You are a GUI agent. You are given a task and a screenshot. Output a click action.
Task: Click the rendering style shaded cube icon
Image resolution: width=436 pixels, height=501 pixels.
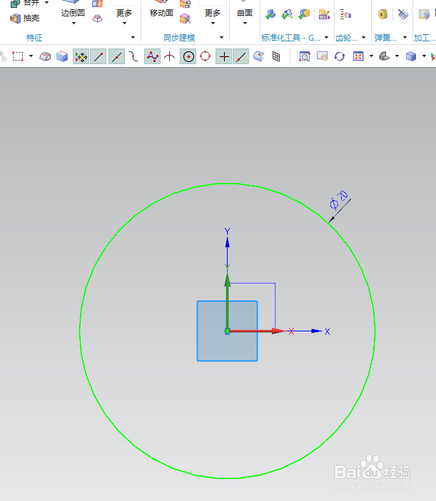[411, 56]
